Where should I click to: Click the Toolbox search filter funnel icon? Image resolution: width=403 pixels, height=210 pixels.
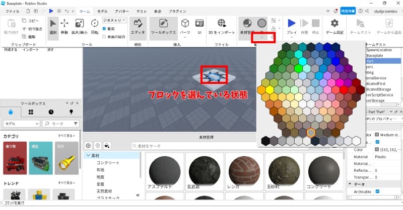[x=76, y=124]
